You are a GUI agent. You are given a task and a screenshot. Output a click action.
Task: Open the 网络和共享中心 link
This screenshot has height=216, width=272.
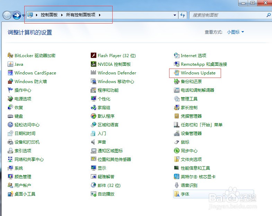(29, 160)
